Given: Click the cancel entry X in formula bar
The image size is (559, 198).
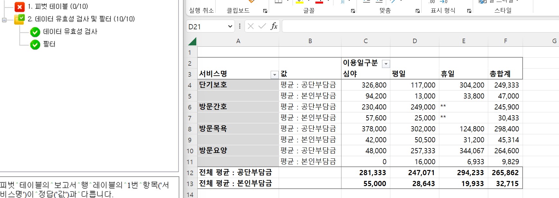Looking at the screenshot, I should (251, 26).
